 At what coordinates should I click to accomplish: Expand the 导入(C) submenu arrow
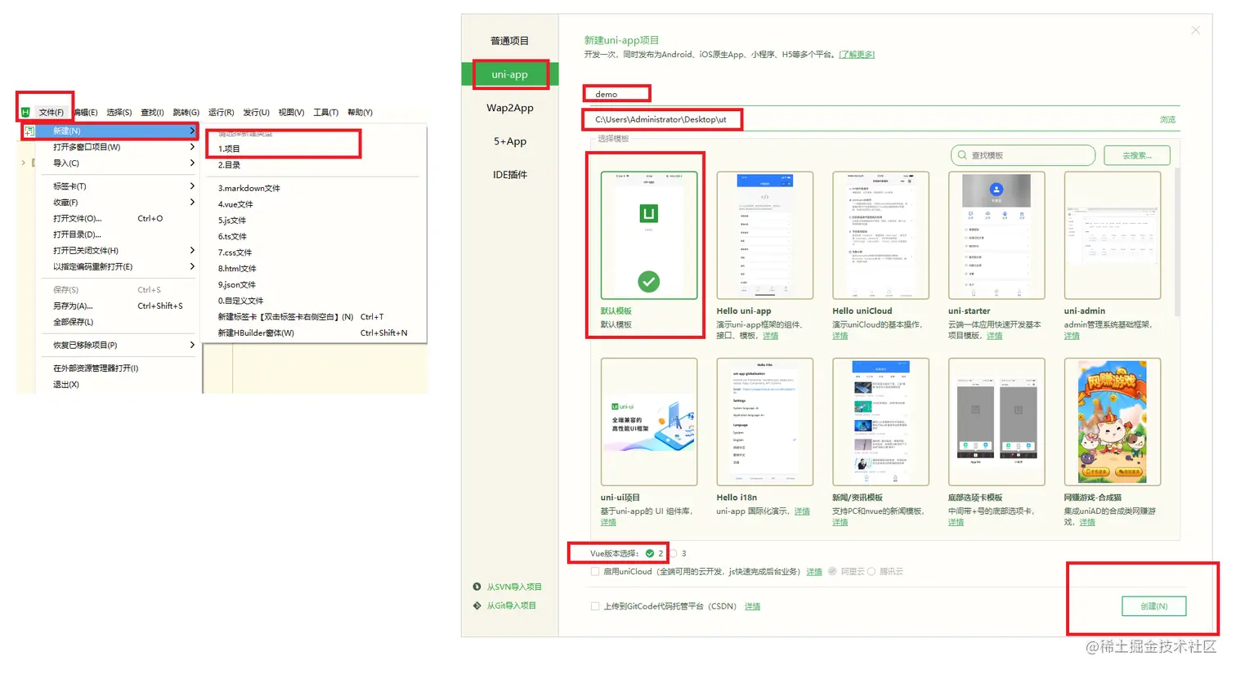pyautogui.click(x=192, y=163)
